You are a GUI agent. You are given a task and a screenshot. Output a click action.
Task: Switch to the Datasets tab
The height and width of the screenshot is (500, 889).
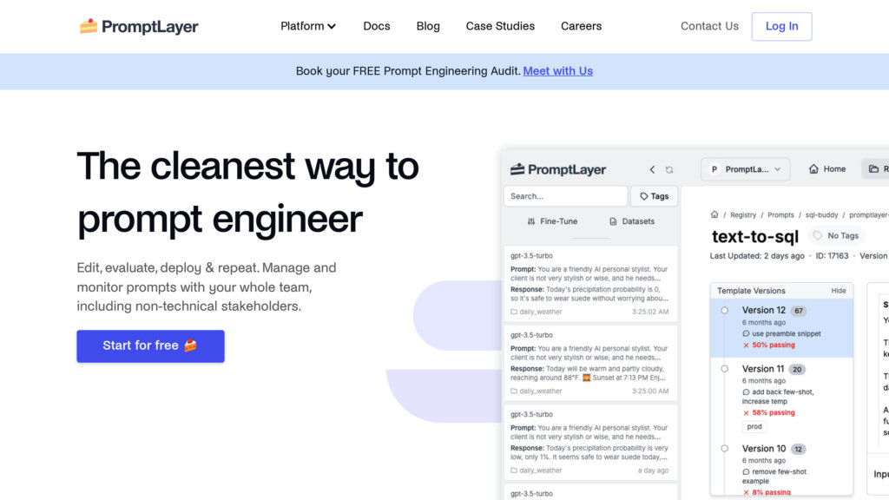(631, 221)
